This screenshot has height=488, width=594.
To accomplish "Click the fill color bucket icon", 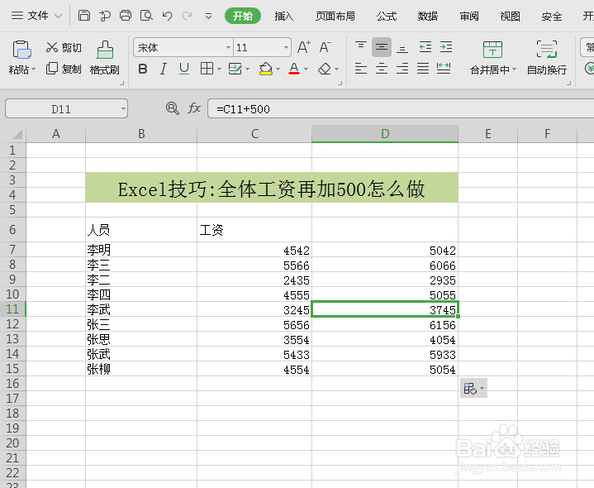I will point(265,69).
